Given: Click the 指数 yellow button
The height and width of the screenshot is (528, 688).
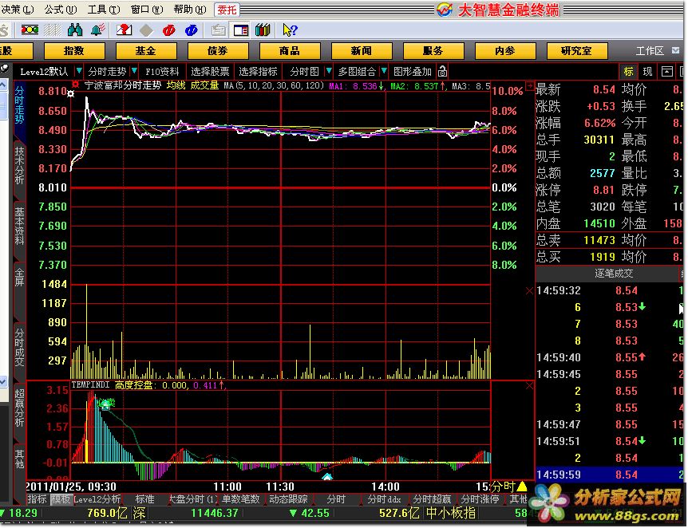Looking at the screenshot, I should 74,51.
